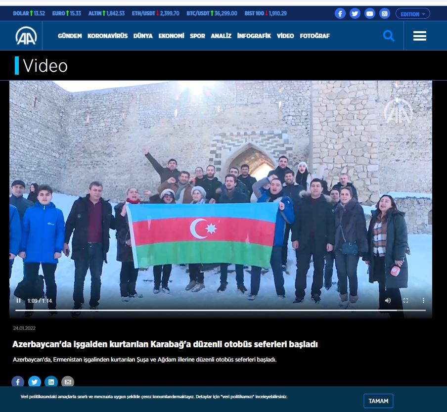Image resolution: width=447 pixels, height=412 pixels.
Task: Share article on Twitter
Action: point(35,382)
